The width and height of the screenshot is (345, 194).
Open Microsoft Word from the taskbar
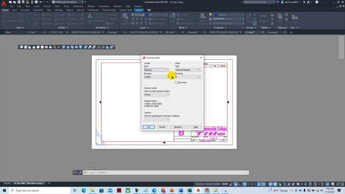coord(181,190)
